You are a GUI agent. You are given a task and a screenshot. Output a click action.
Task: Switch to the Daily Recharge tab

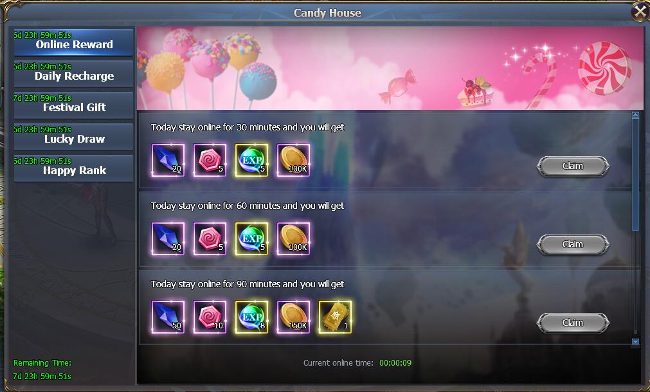(73, 74)
